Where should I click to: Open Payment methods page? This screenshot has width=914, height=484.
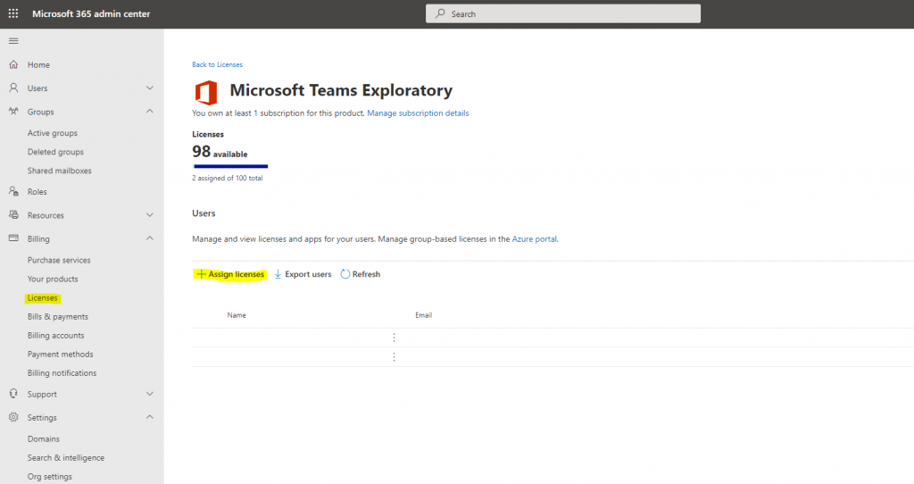[x=60, y=354]
